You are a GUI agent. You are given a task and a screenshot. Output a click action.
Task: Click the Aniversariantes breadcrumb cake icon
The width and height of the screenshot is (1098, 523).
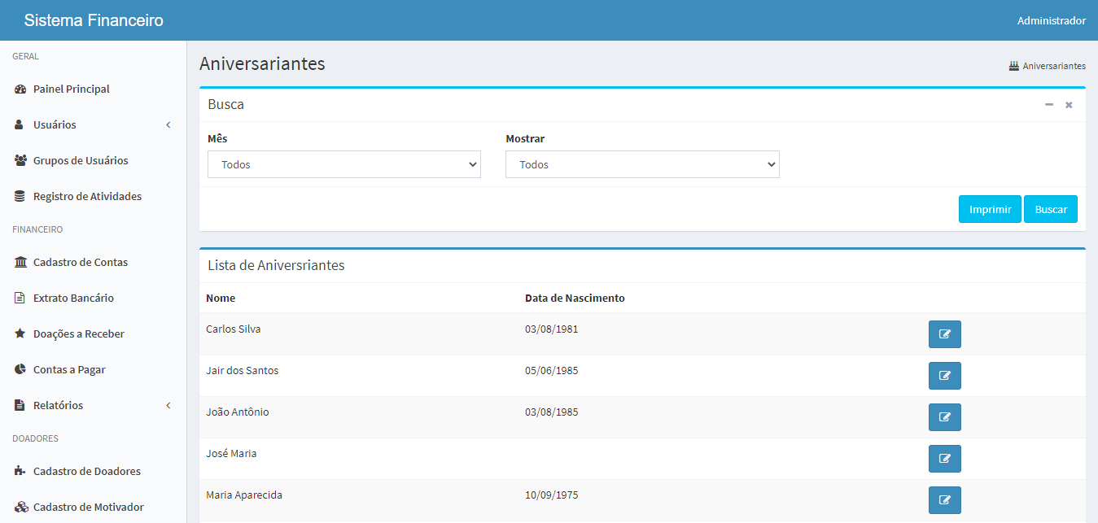point(1013,66)
